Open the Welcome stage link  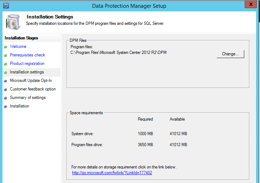18,46
